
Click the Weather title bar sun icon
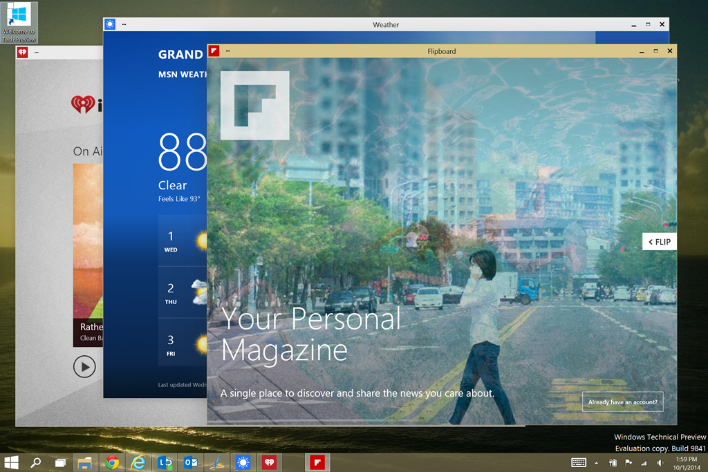pos(110,24)
